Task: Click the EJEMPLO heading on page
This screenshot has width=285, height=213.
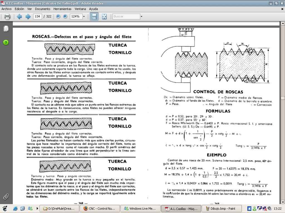Action: pyautogui.click(x=217, y=155)
